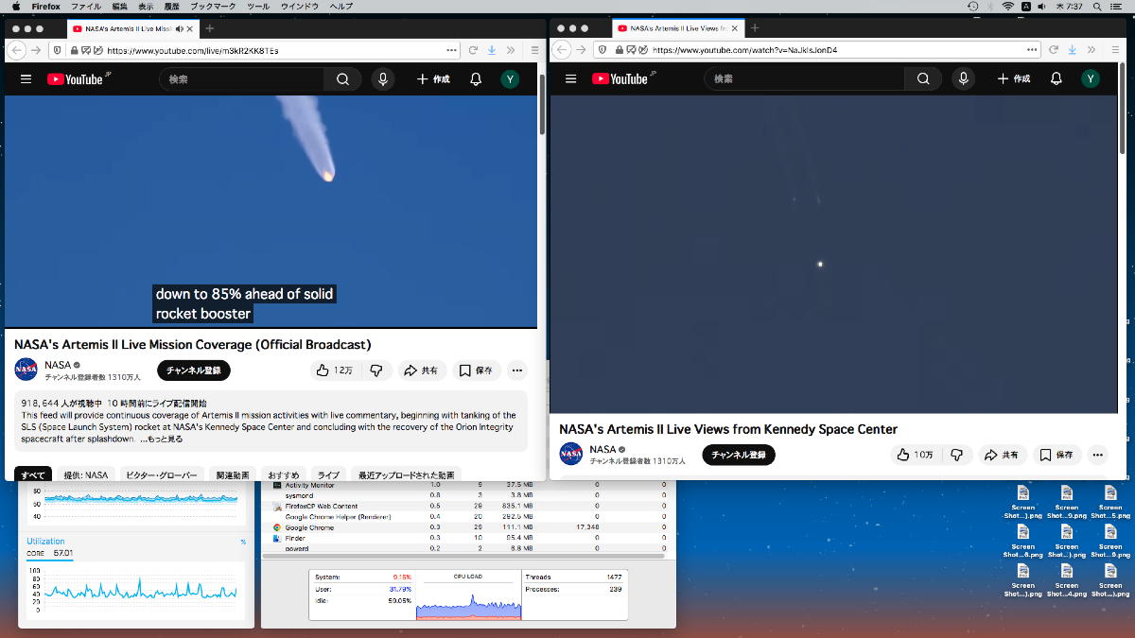Open page actions (…) in right URL bar
Image resolution: width=1135 pixels, height=638 pixels.
point(1034,50)
